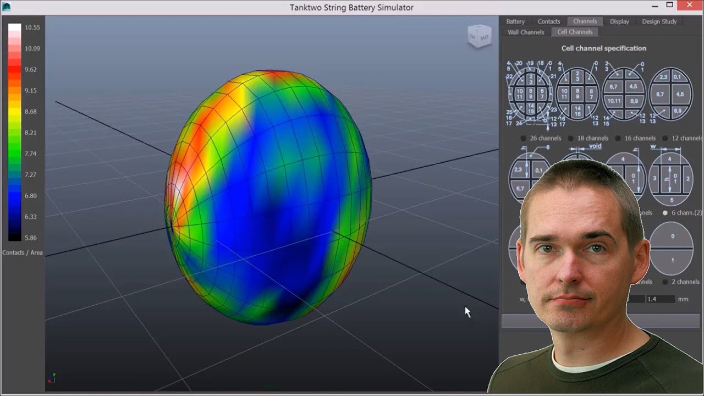Click the mm input field showing 1.4

tap(660, 299)
